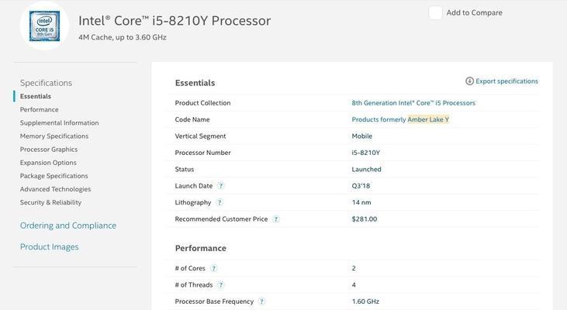This screenshot has height=310, width=567.
Task: Click the Export specifications download icon
Action: coord(469,81)
